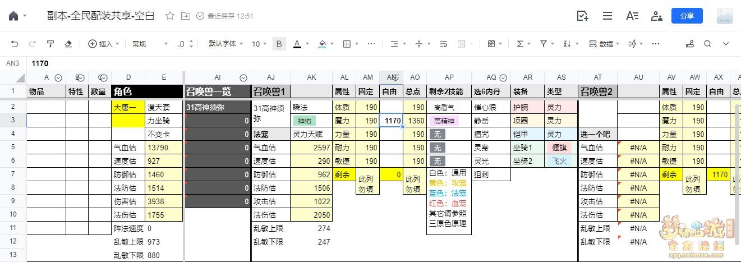Open the font color dropdown arrow

click(307, 44)
